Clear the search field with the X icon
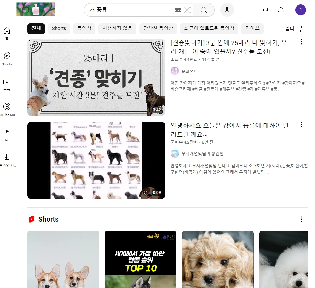 pos(187,10)
